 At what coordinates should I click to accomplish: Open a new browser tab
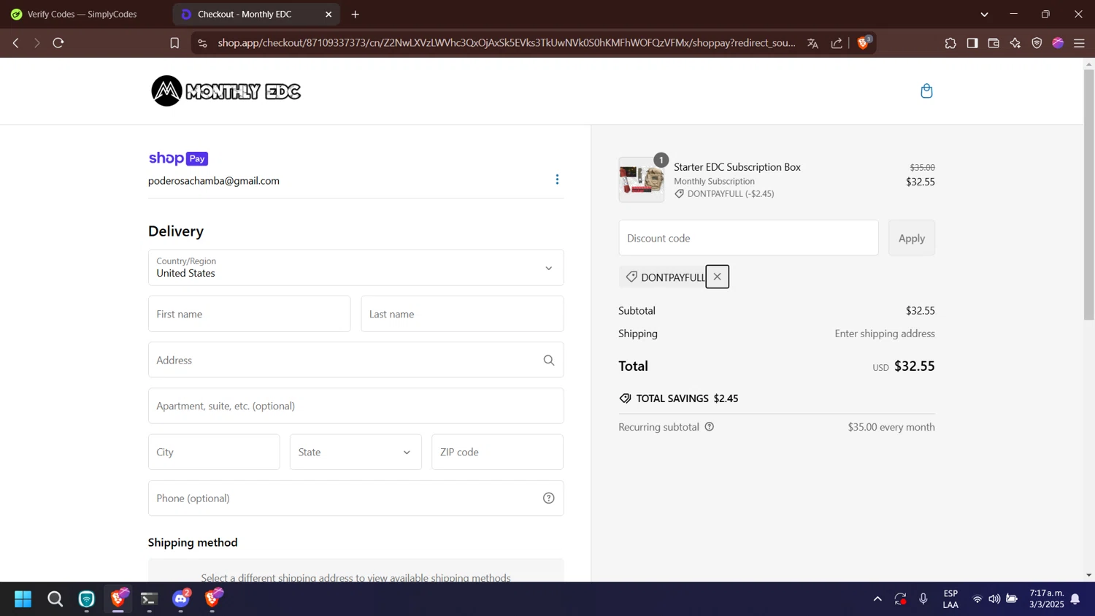(x=356, y=14)
